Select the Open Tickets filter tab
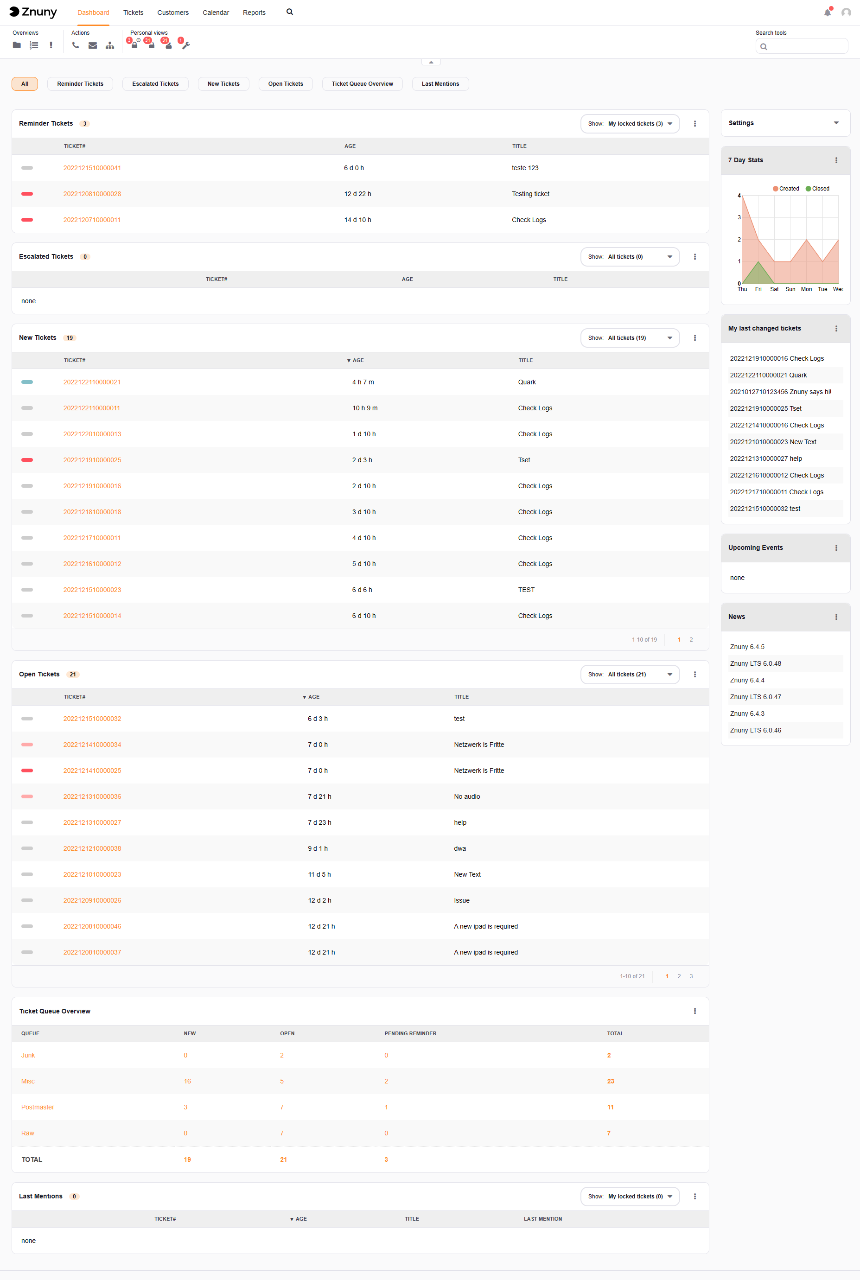This screenshot has height=1280, width=860. click(x=285, y=83)
